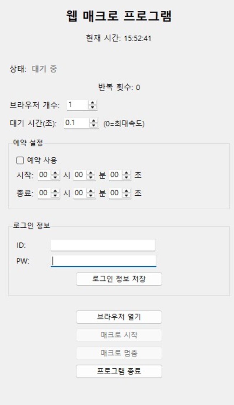This screenshot has width=234, height=405.
Task: Increase the 시작 second spinner
Action: [x=126, y=174]
